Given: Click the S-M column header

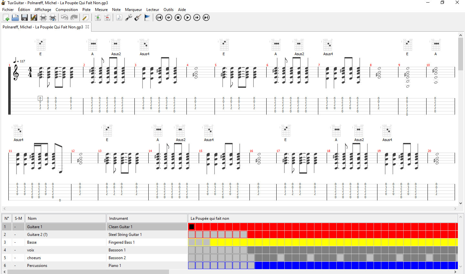Looking at the screenshot, I should tap(18, 218).
